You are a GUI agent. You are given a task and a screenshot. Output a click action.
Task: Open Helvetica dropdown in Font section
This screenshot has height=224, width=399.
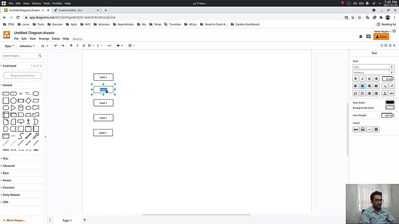373,72
